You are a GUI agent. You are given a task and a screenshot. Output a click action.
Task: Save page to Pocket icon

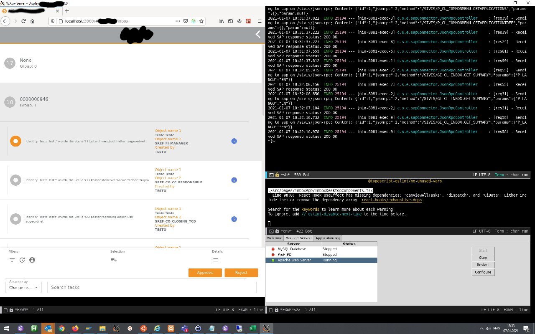tap(186, 21)
